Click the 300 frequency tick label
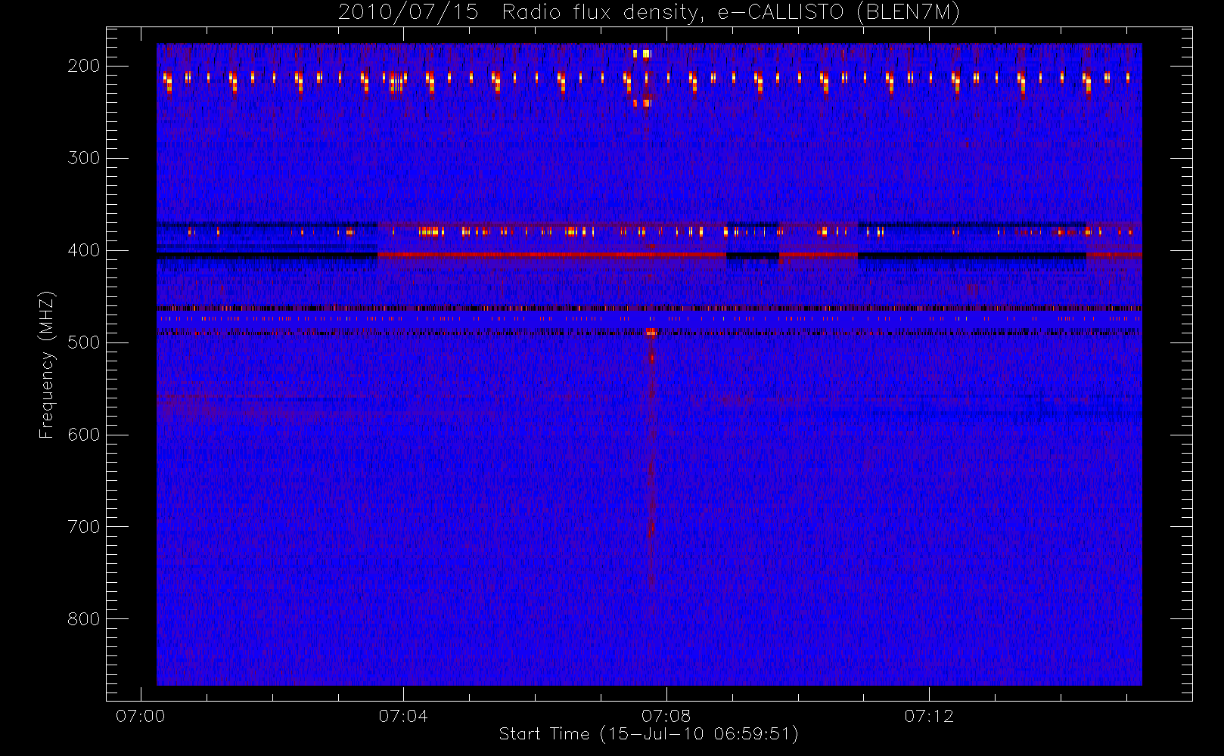Screen dimensions: 1224x756 [84, 158]
